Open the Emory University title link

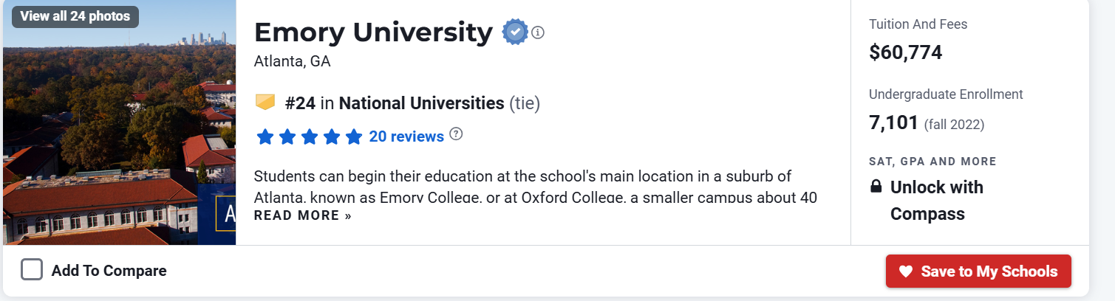coord(373,32)
